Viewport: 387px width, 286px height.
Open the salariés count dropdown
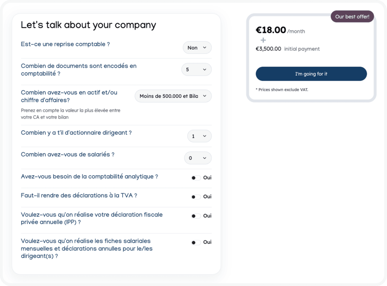tap(198, 158)
